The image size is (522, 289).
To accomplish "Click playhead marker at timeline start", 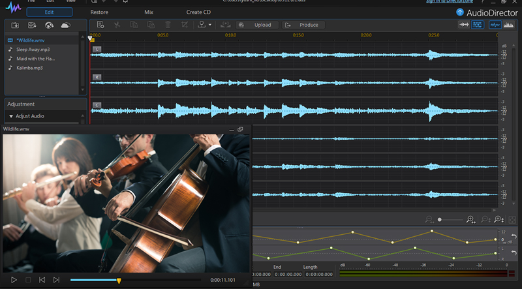I will point(90,38).
